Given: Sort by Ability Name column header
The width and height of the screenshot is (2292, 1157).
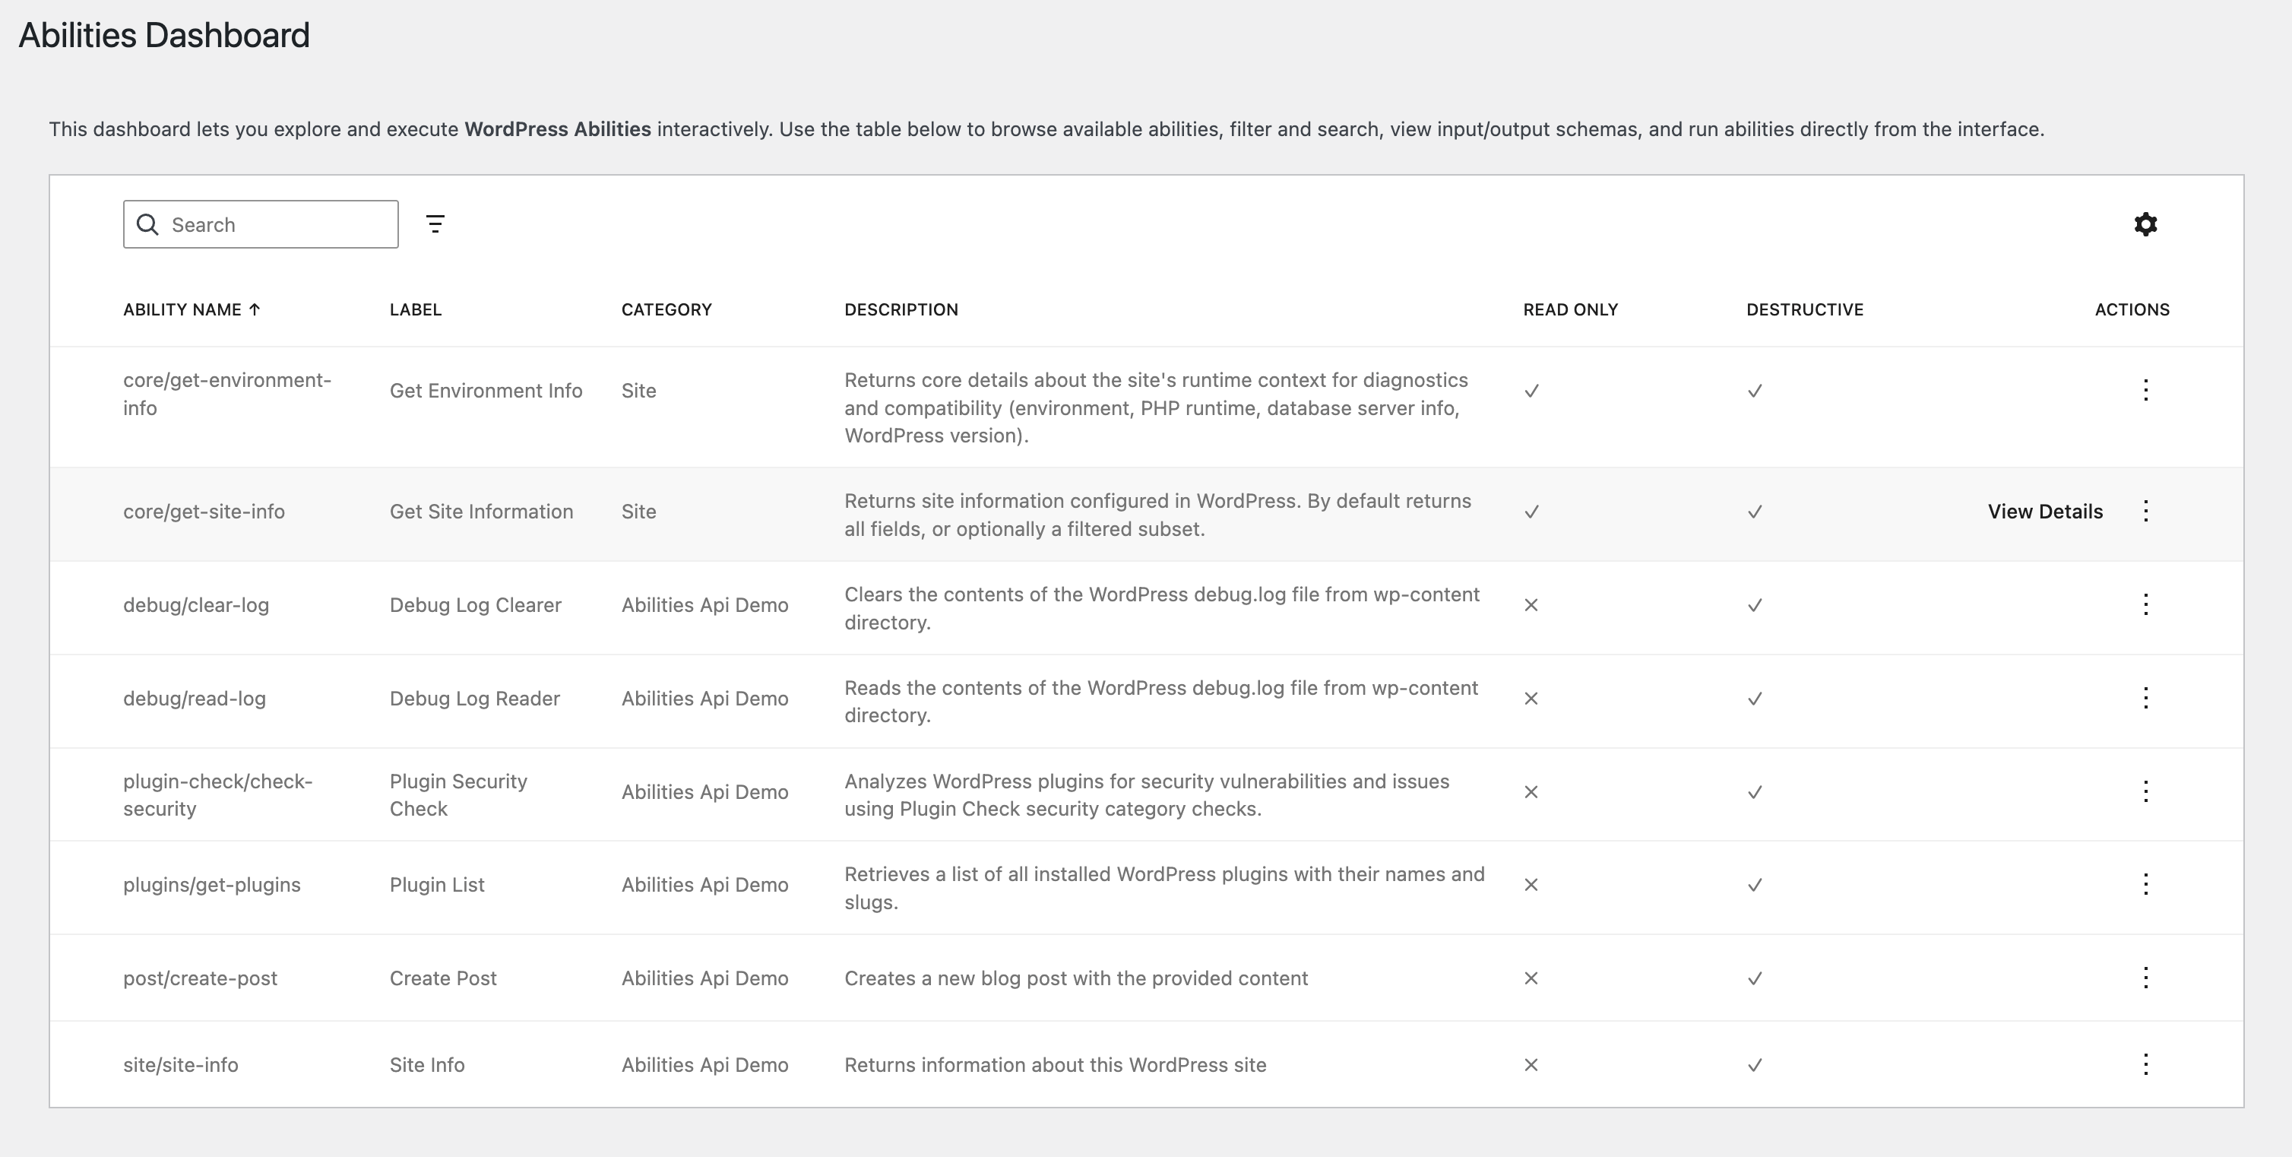Looking at the screenshot, I should pos(192,309).
